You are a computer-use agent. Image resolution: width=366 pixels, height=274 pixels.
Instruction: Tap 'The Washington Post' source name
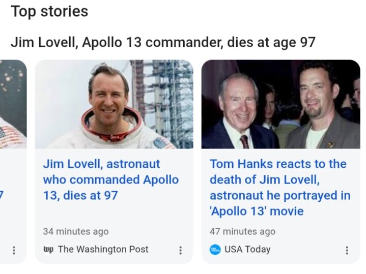[x=103, y=249]
